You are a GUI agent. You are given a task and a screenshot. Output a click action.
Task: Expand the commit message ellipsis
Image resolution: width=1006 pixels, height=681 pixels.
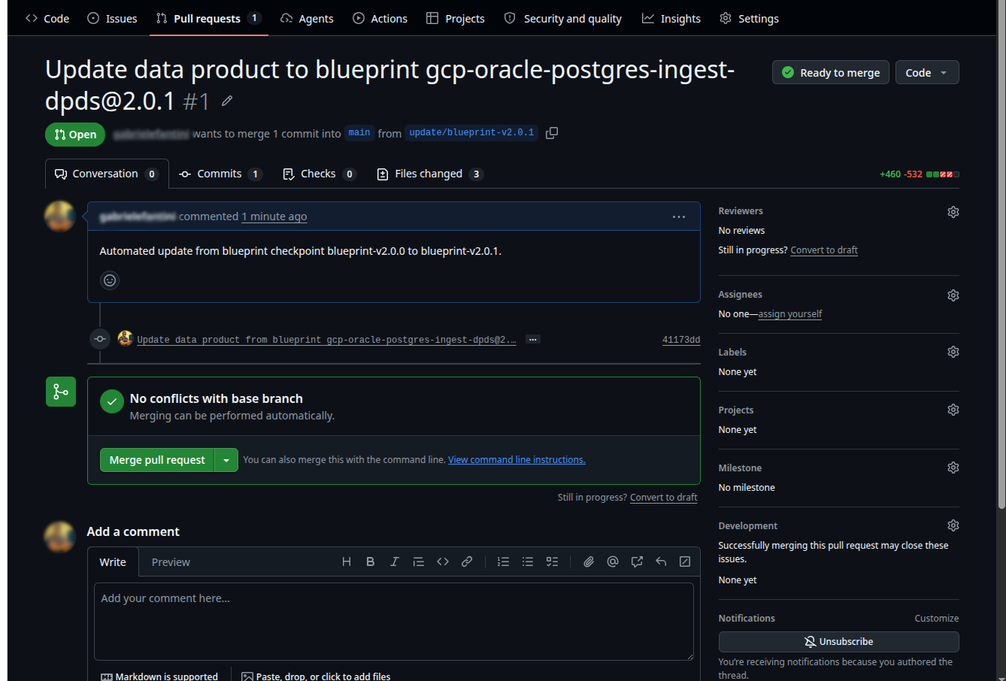[532, 340]
